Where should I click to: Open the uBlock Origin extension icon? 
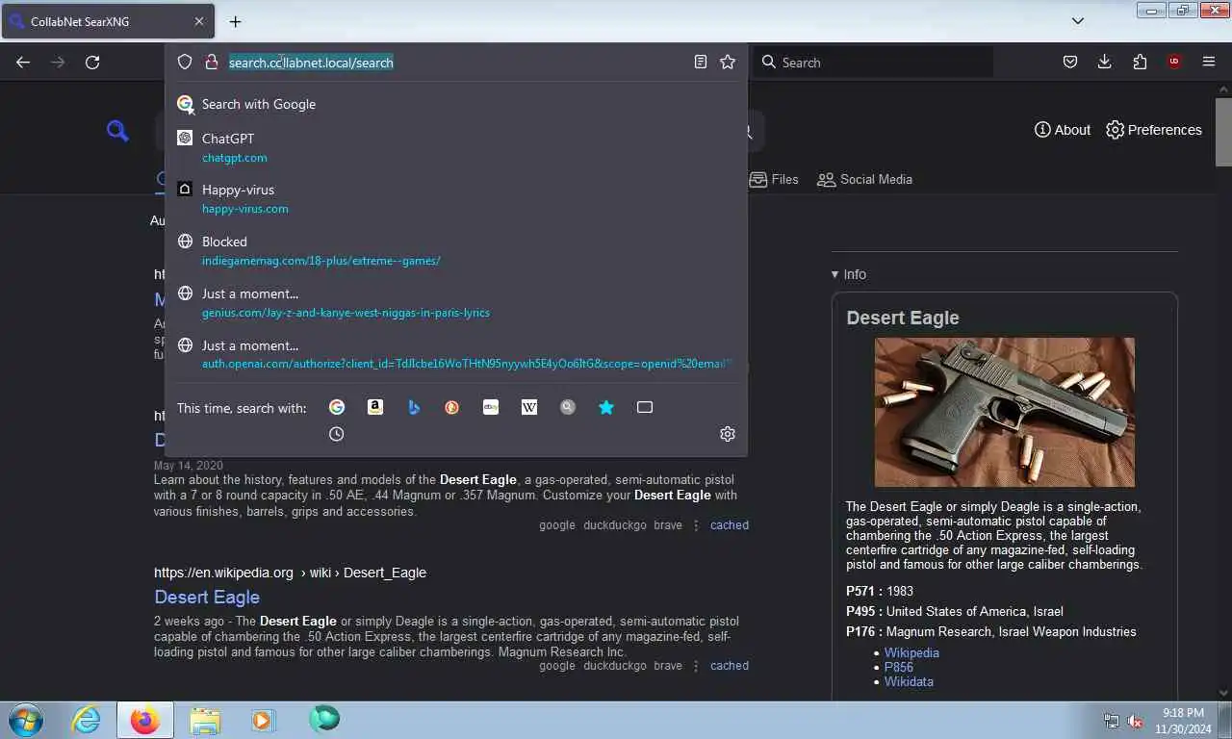1174,63
